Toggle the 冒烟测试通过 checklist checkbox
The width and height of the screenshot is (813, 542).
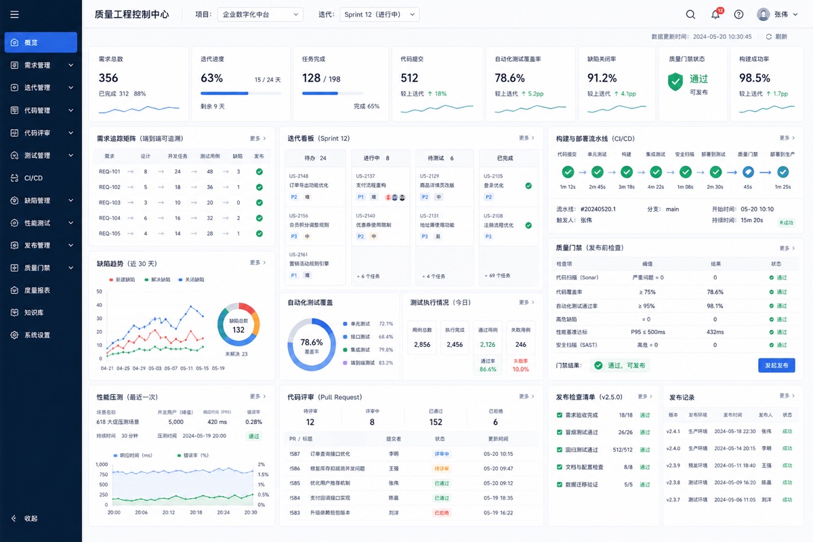[559, 432]
